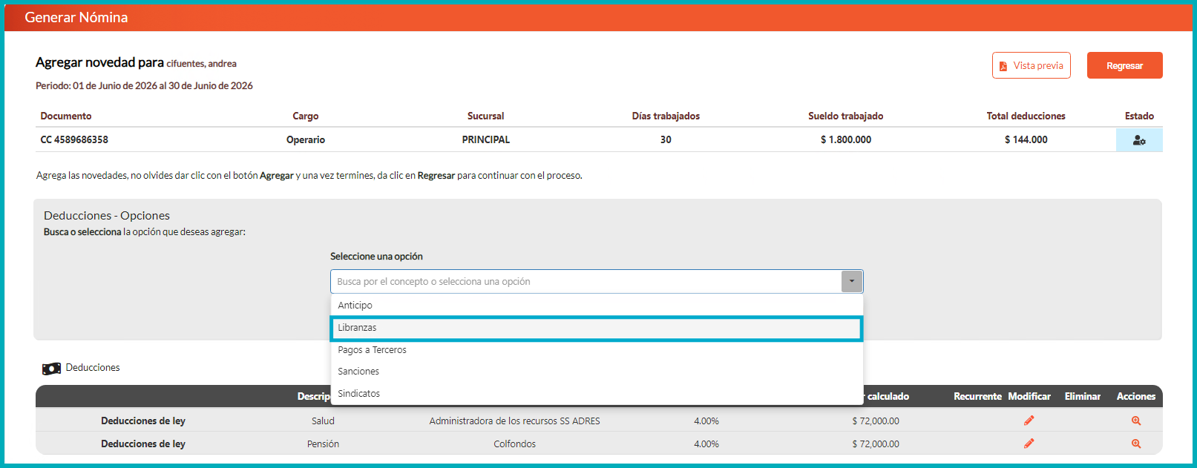Image resolution: width=1197 pixels, height=468 pixels.
Task: Click 4.00% in the Pensión row
Action: (x=706, y=444)
